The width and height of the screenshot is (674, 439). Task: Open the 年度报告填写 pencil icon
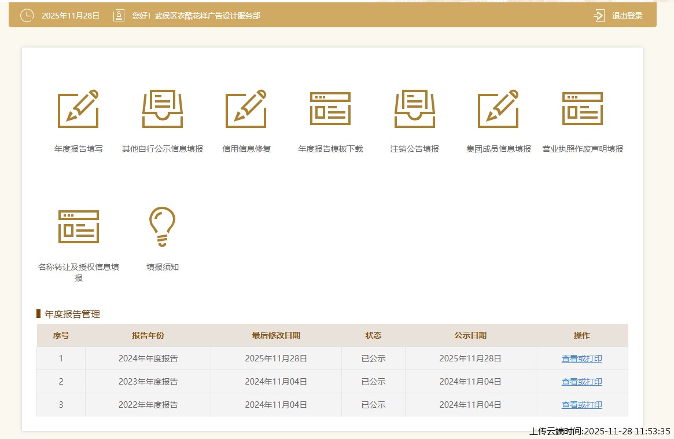tap(78, 109)
